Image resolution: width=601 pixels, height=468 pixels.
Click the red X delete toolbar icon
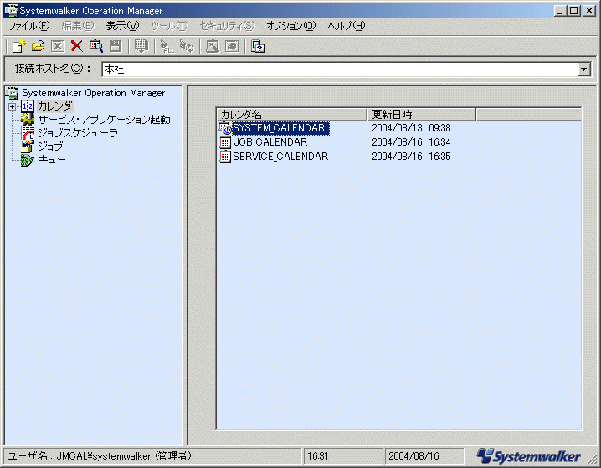pos(76,46)
